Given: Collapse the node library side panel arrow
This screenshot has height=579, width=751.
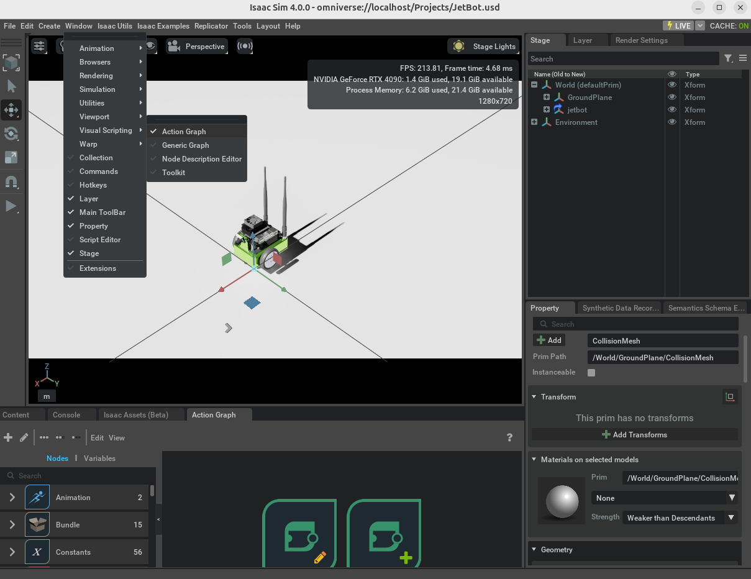Looking at the screenshot, I should click(x=158, y=519).
